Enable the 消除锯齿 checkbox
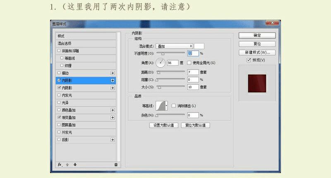Viewport: 331px width, 178px height. click(x=173, y=106)
